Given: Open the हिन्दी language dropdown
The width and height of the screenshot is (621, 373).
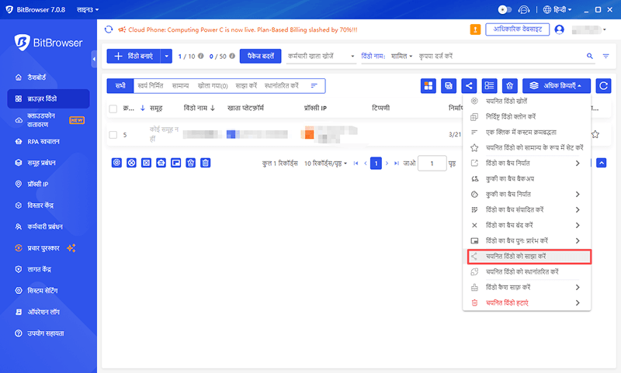Looking at the screenshot, I should point(558,9).
